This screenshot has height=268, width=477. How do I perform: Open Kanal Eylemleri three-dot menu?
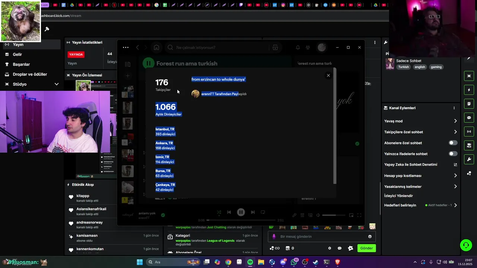[454, 108]
